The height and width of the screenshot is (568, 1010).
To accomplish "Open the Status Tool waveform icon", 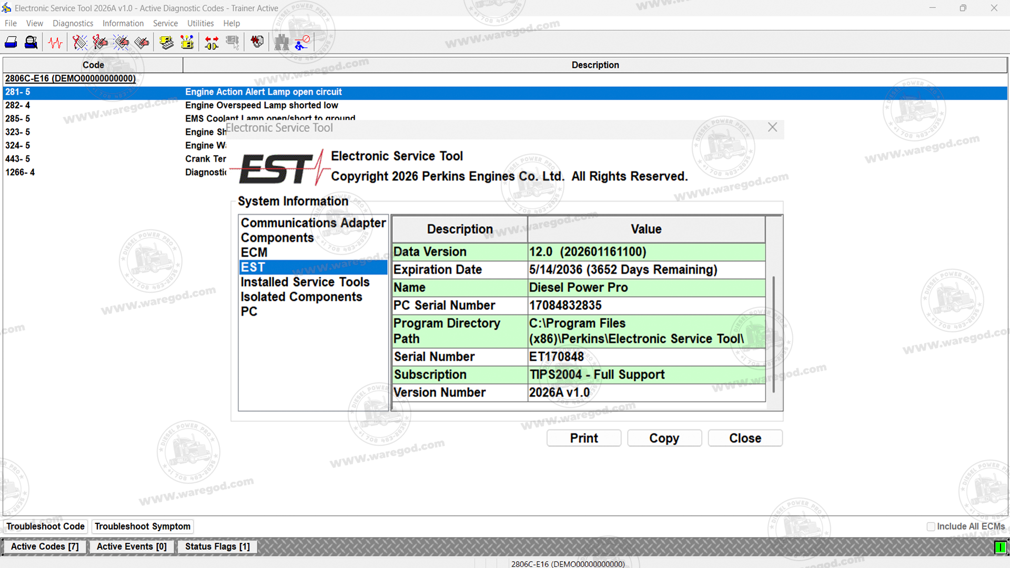I will 55,42.
